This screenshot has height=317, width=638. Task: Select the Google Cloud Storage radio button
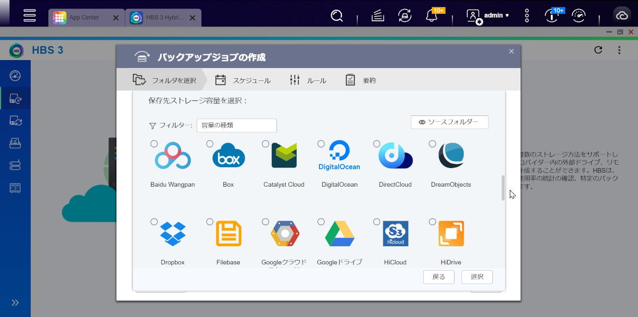tap(265, 222)
